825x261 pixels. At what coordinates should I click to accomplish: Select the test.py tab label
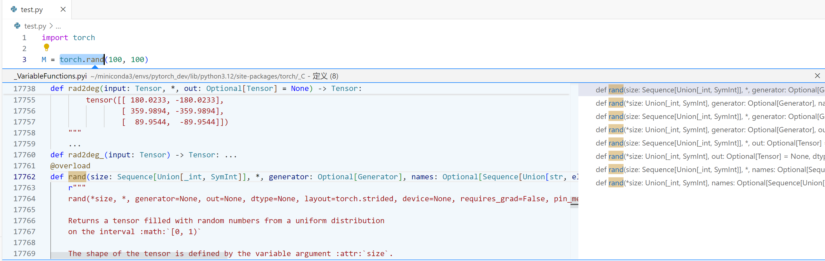tap(32, 10)
